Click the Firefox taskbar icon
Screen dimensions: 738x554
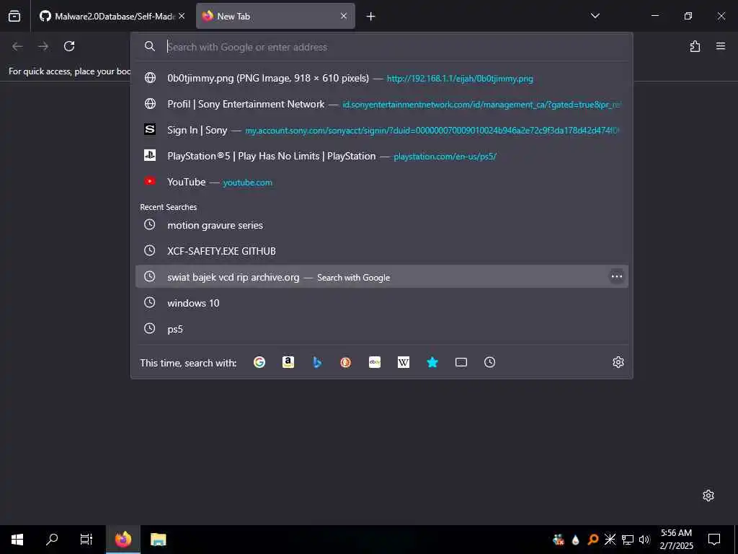tap(123, 540)
